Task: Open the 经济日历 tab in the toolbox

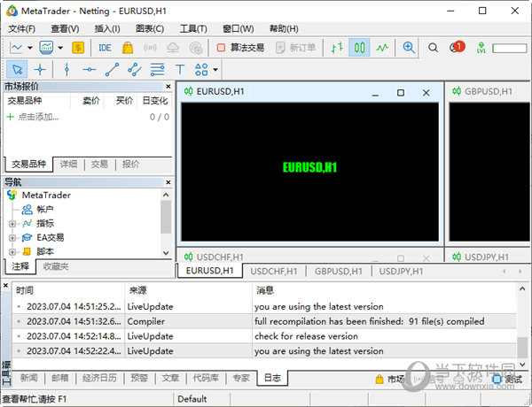Action: [98, 378]
